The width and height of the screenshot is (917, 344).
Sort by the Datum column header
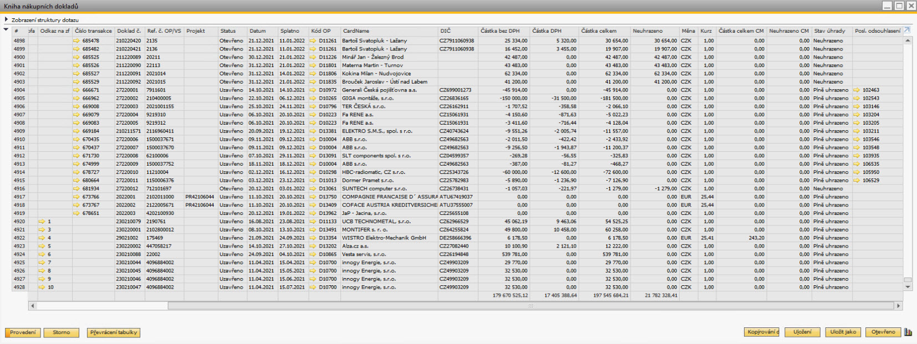262,31
